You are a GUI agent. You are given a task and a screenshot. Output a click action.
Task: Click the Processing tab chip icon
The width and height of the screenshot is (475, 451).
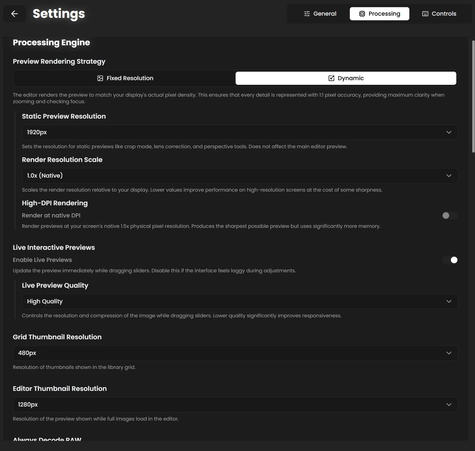[362, 14]
